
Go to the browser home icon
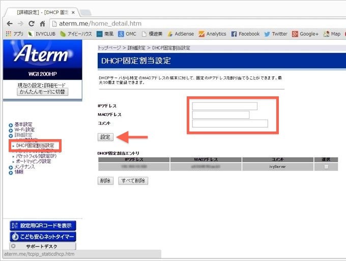[x=43, y=23]
